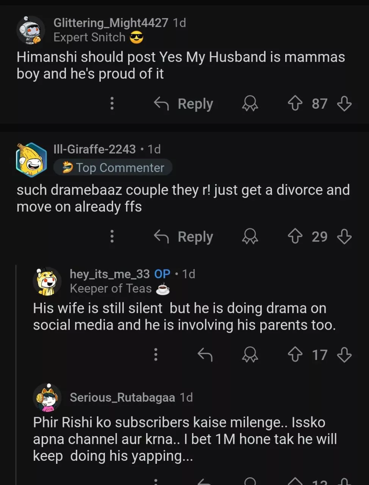The height and width of the screenshot is (485, 369).
Task: Upvote Glittering_Might4427's comment
Action: [295, 103]
